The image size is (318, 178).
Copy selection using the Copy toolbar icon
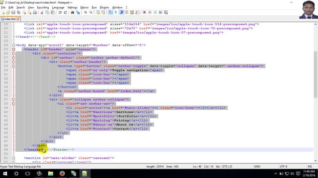coord(47,12)
